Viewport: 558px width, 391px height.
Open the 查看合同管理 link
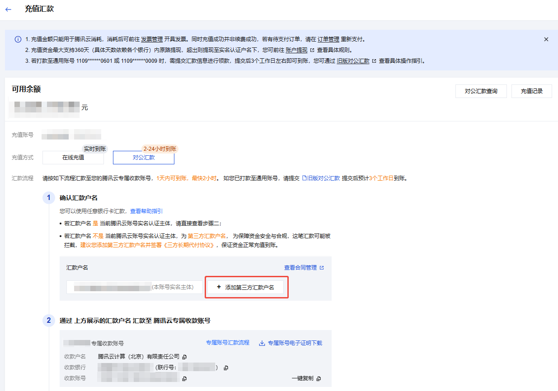300,268
